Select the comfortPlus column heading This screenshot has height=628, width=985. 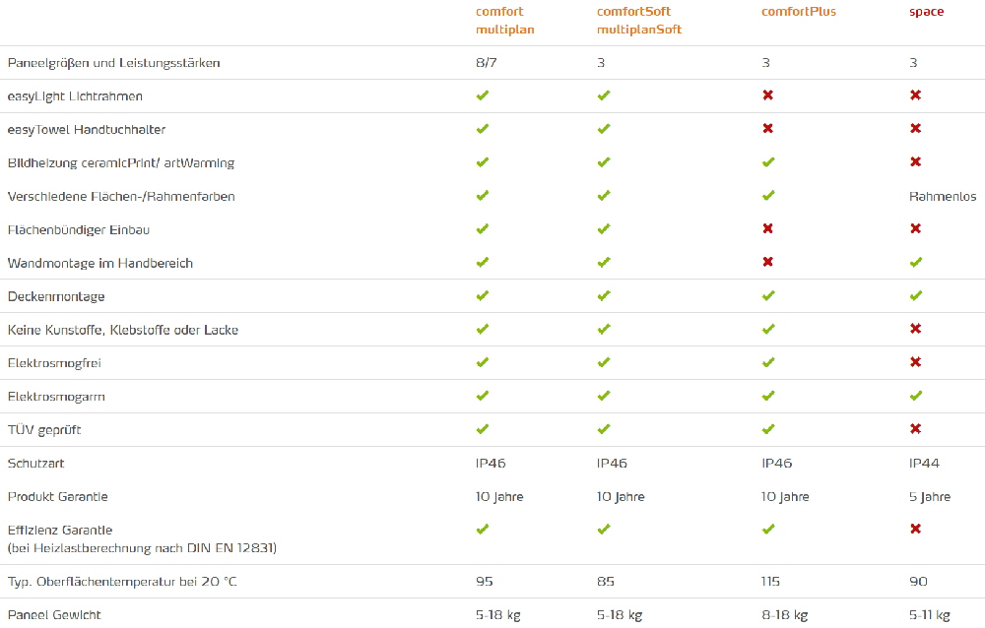point(799,12)
